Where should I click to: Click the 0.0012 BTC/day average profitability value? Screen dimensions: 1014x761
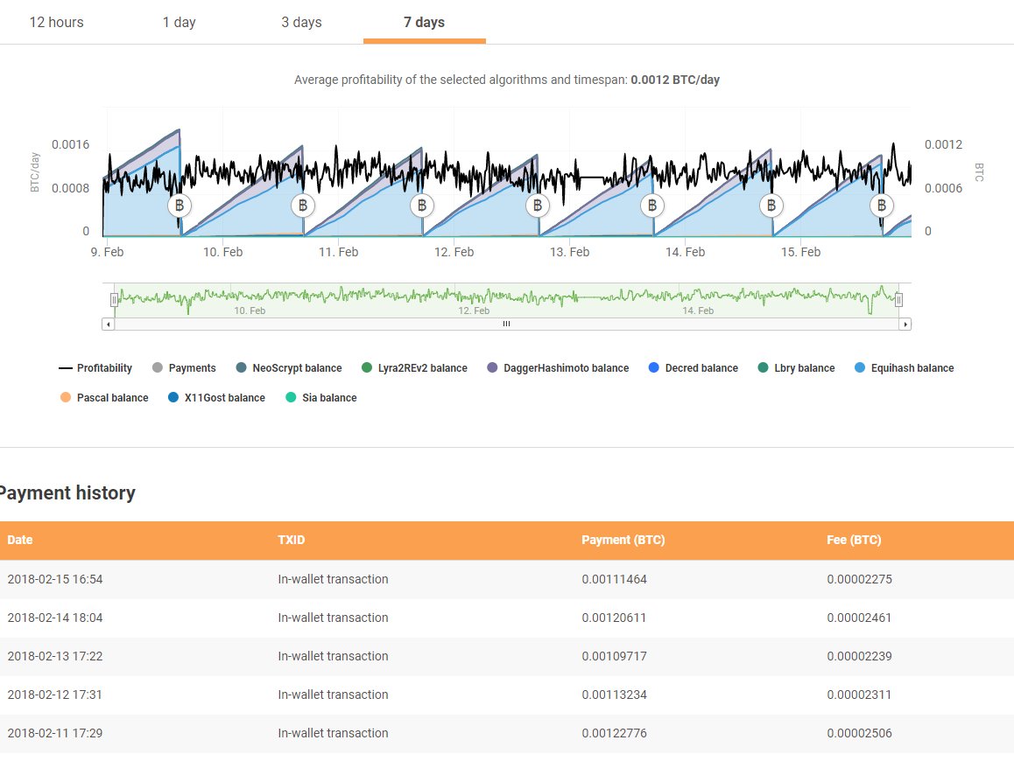pos(675,80)
